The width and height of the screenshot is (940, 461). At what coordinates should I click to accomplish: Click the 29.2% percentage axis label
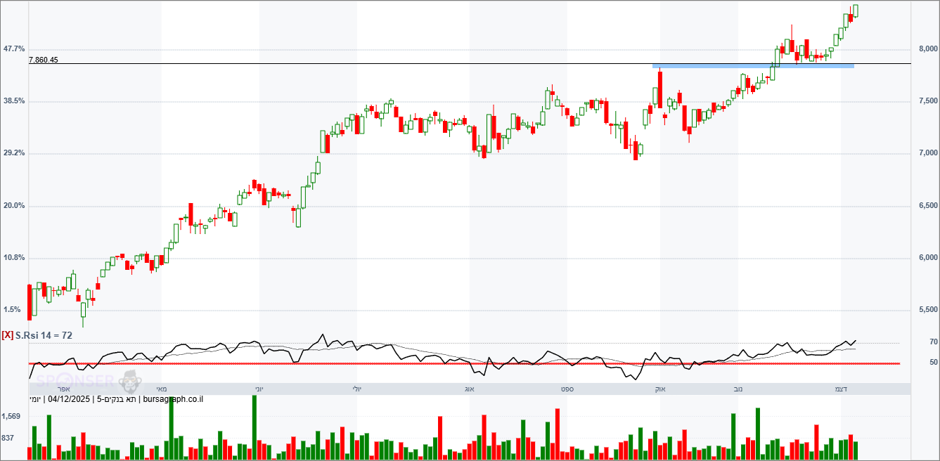coord(14,153)
